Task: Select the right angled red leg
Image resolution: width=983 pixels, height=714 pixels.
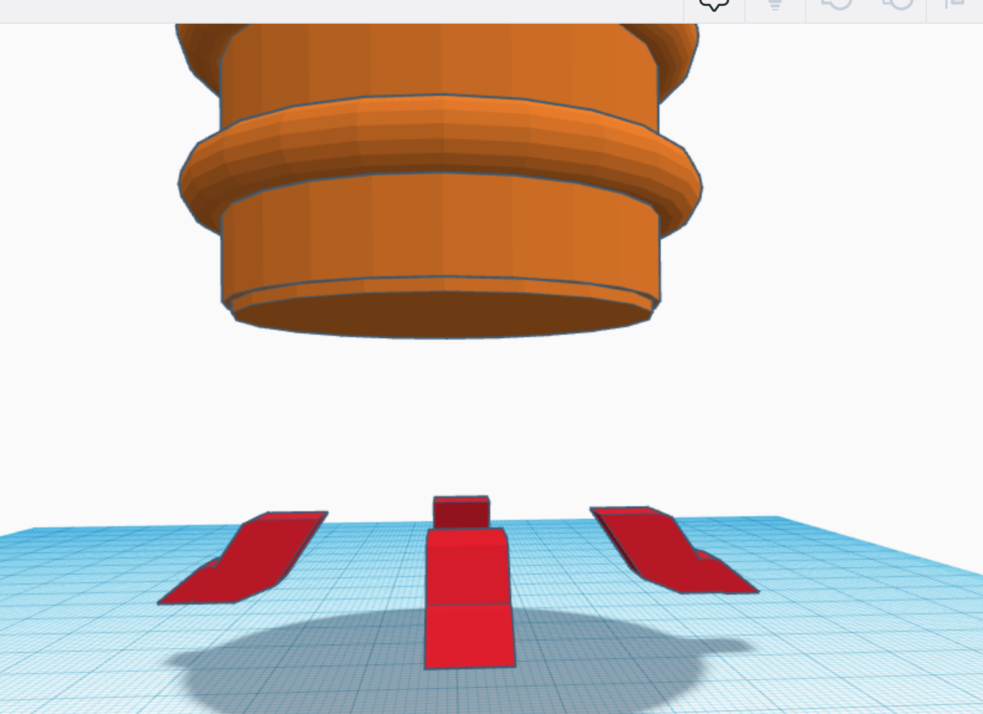Action: (x=673, y=550)
